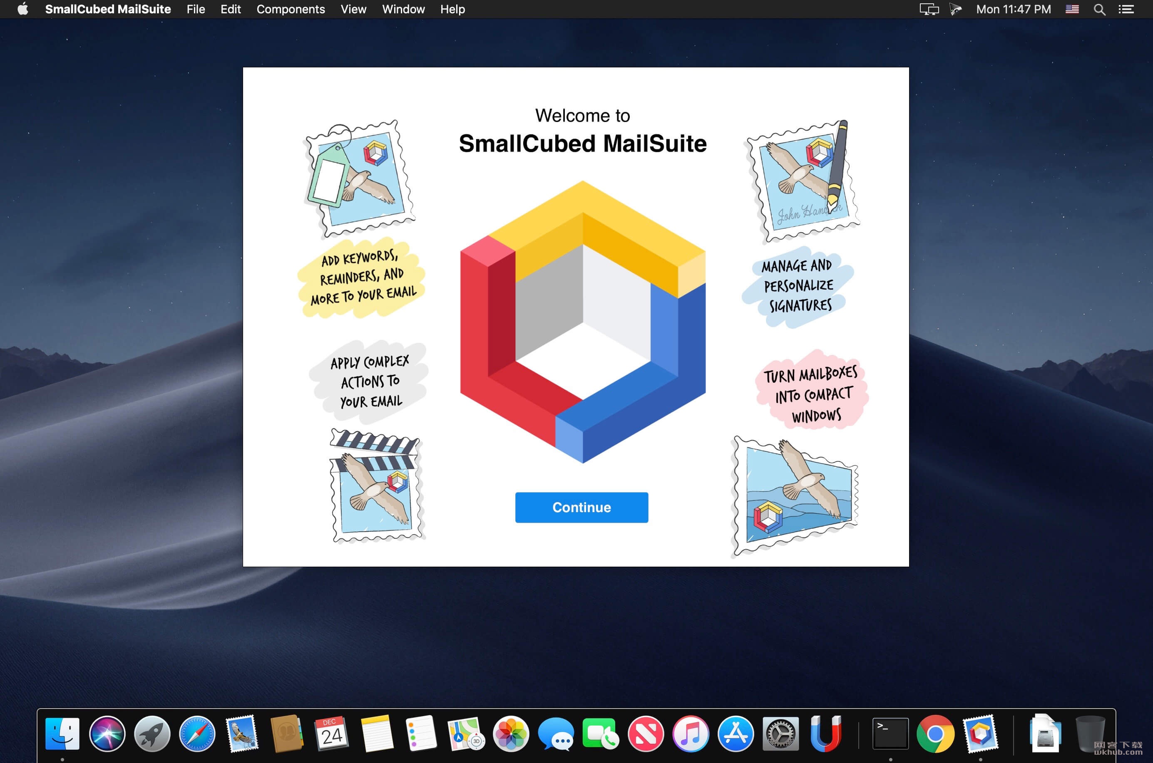This screenshot has height=763, width=1153.
Task: Open the Trash in Dock
Action: click(x=1090, y=733)
